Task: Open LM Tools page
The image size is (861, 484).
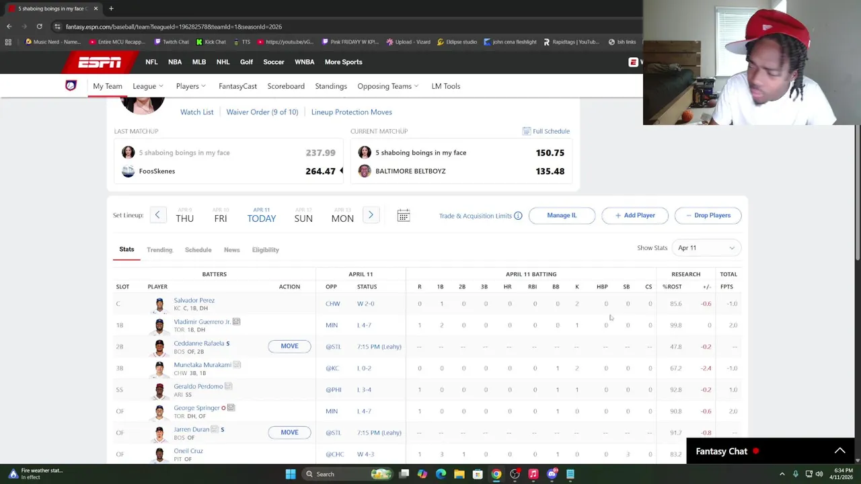Action: click(445, 86)
